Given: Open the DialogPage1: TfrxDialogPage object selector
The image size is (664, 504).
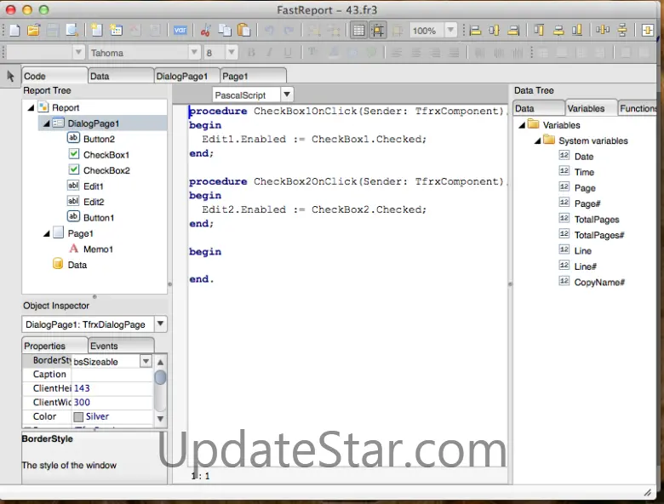Looking at the screenshot, I should pos(161,324).
